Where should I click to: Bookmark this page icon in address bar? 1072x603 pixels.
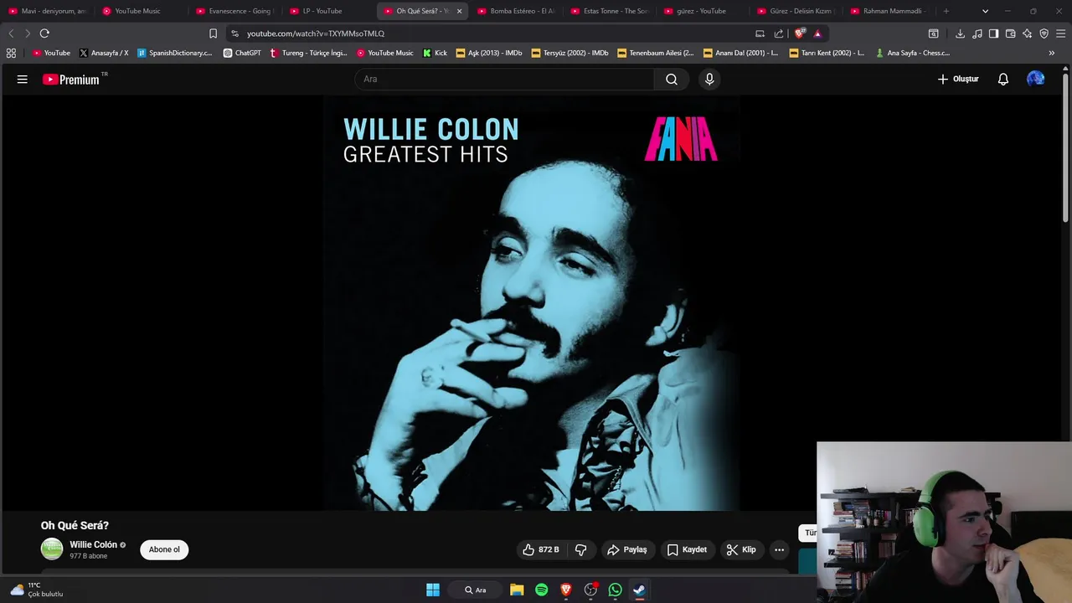213,33
